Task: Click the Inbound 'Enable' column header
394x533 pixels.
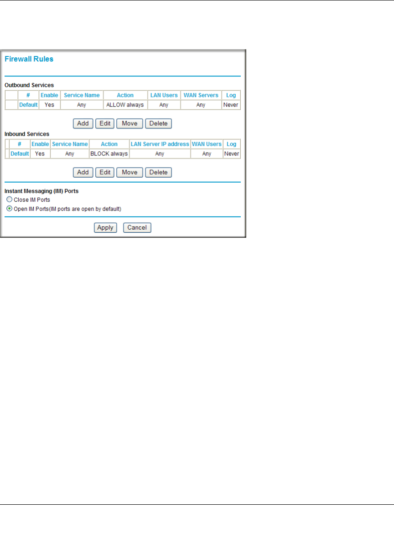Action: coord(40,144)
